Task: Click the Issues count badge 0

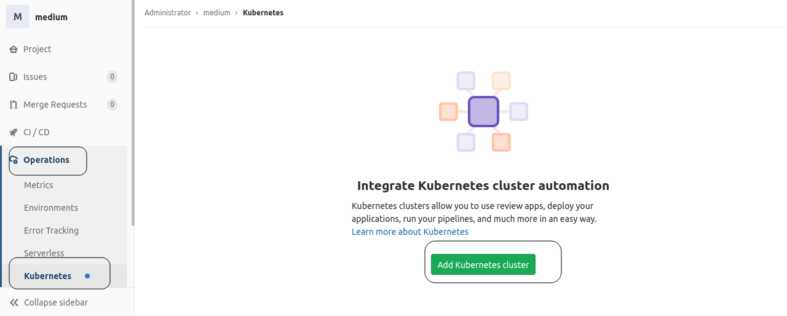Action: coord(112,77)
